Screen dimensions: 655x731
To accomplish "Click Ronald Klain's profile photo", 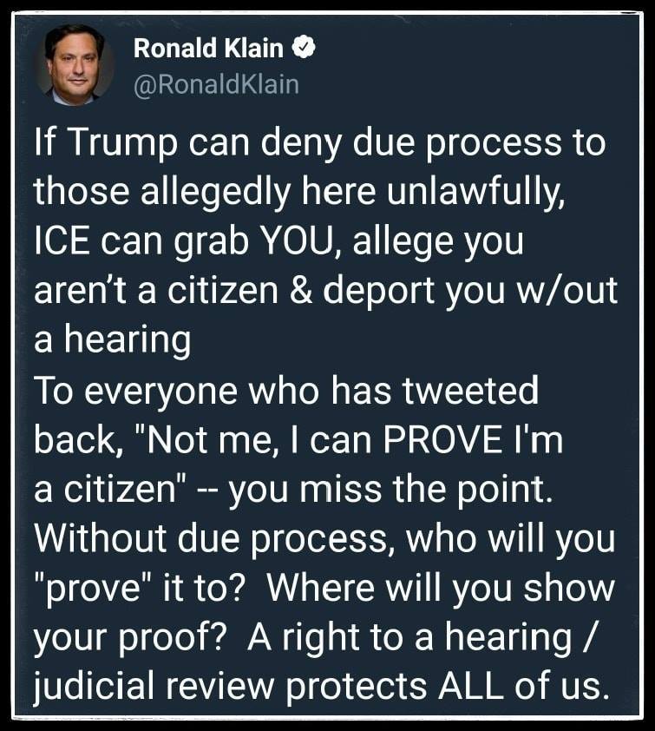I will coord(74,63).
